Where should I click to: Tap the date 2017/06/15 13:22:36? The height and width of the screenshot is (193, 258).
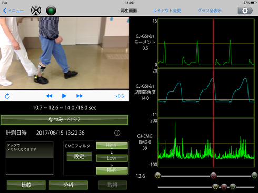point(61,133)
